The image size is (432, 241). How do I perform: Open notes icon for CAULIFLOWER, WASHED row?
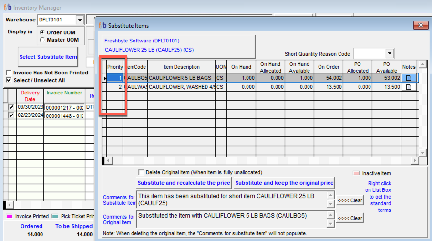[x=408, y=87]
